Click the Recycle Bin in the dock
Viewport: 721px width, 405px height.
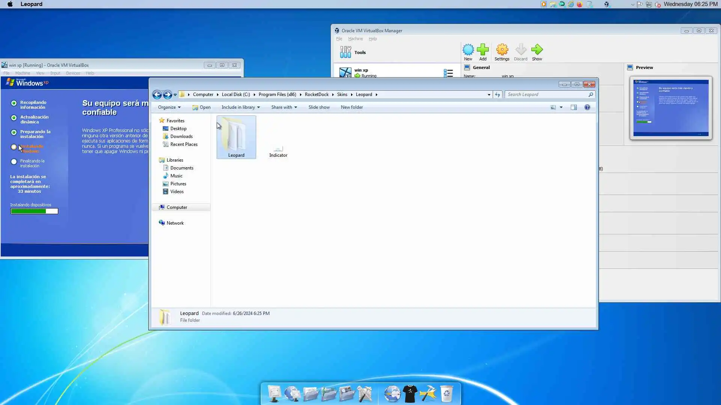(x=446, y=394)
